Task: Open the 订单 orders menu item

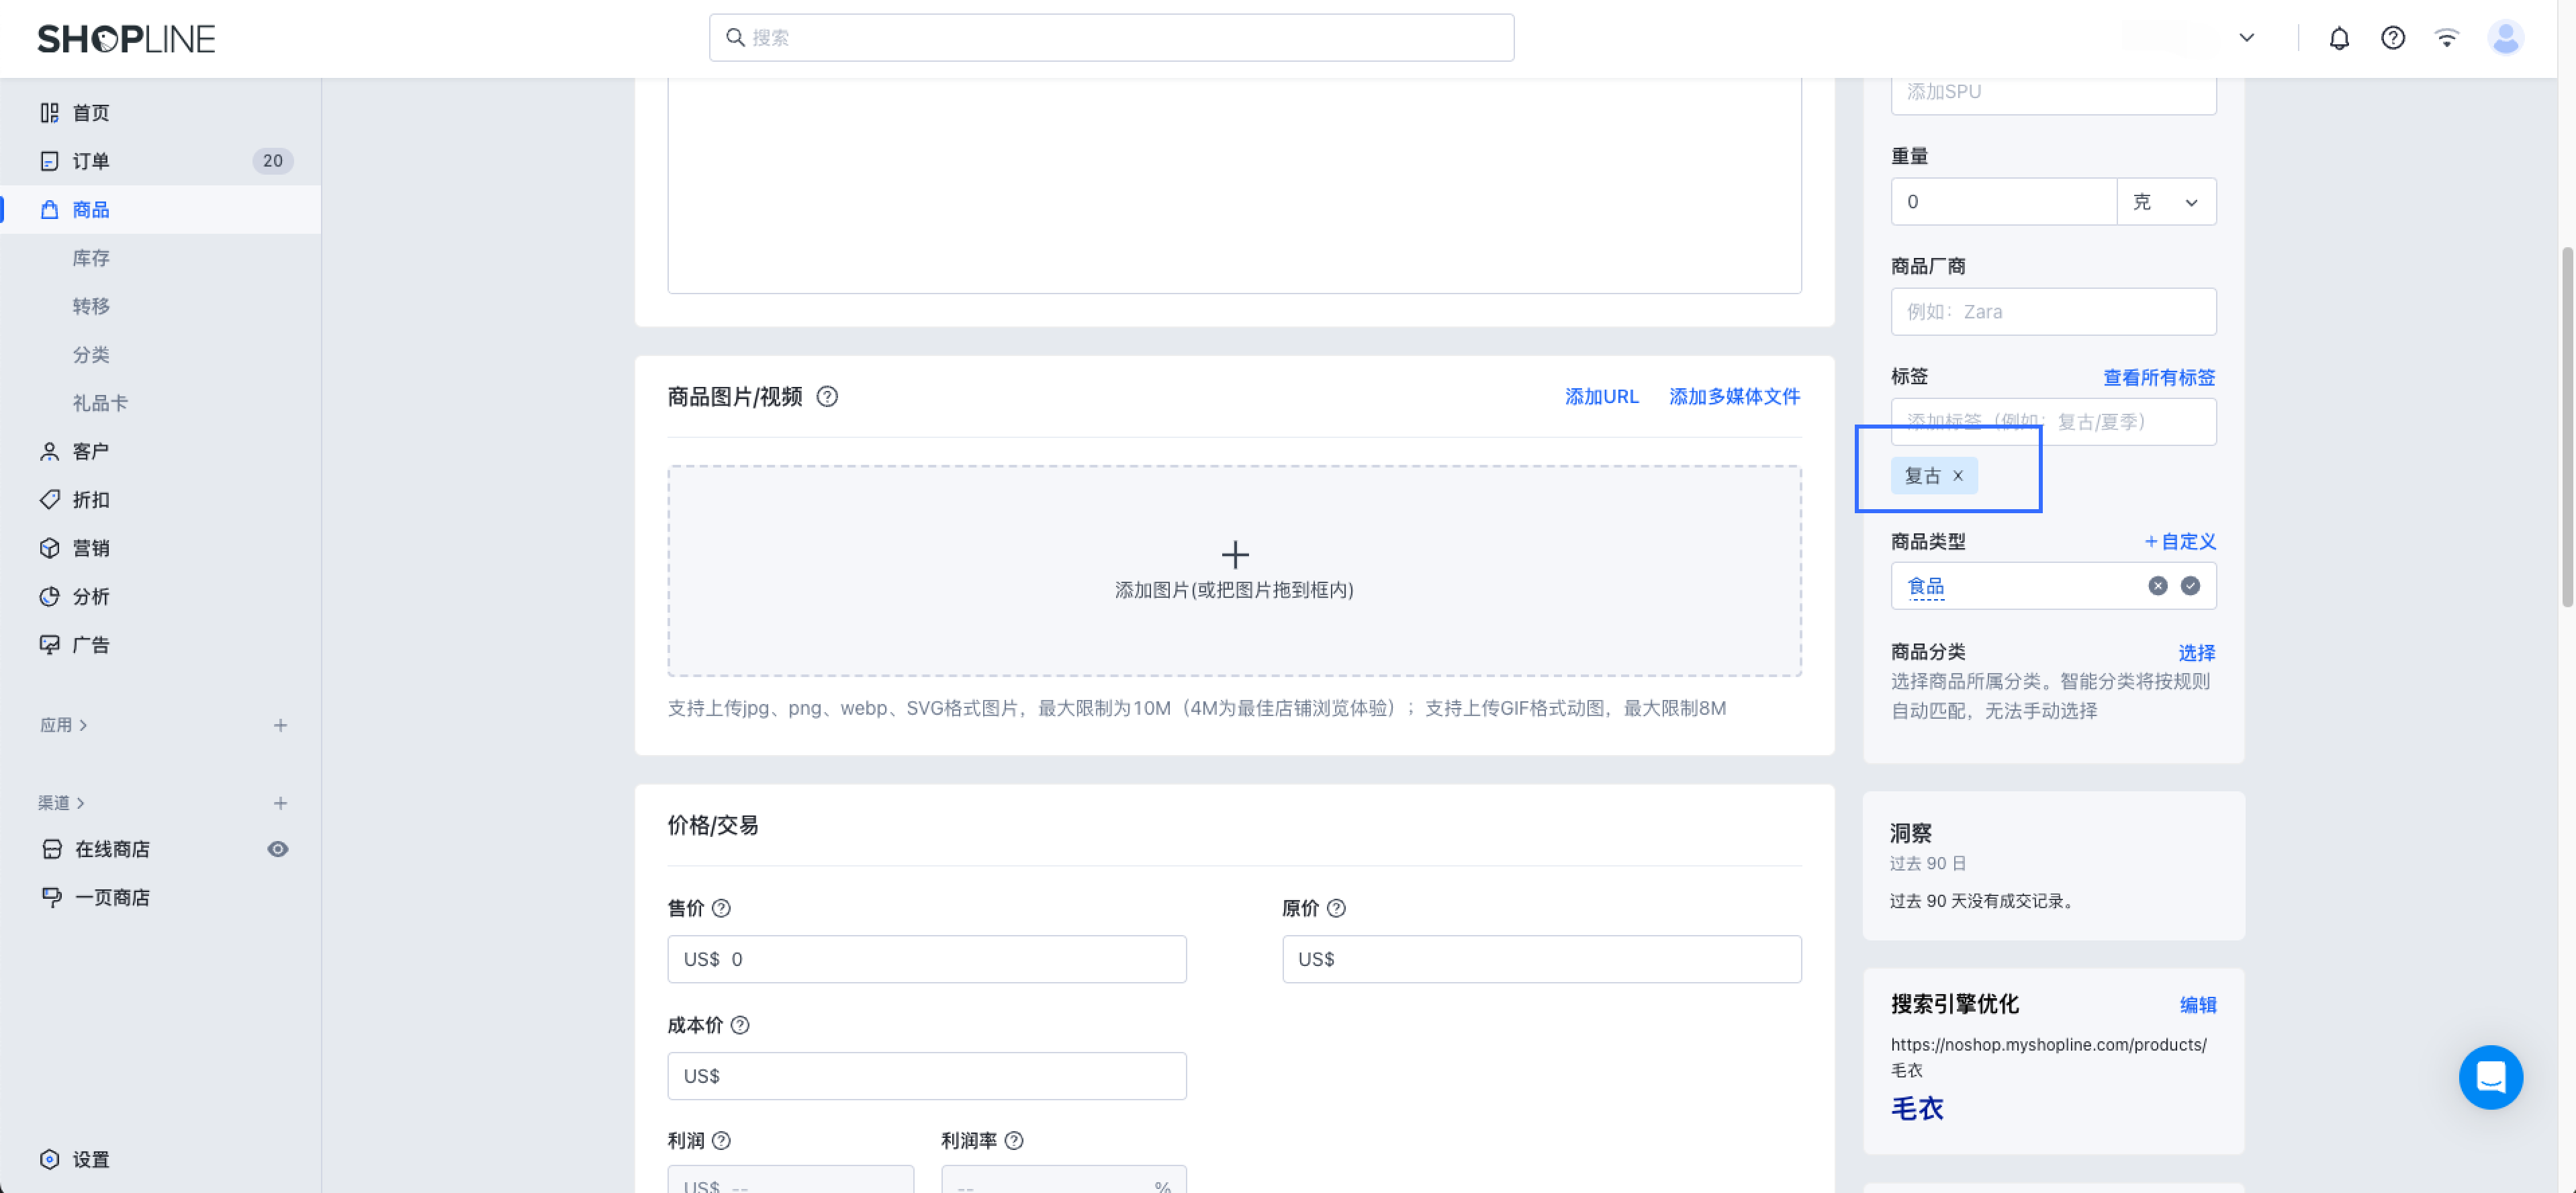Action: pos(91,160)
